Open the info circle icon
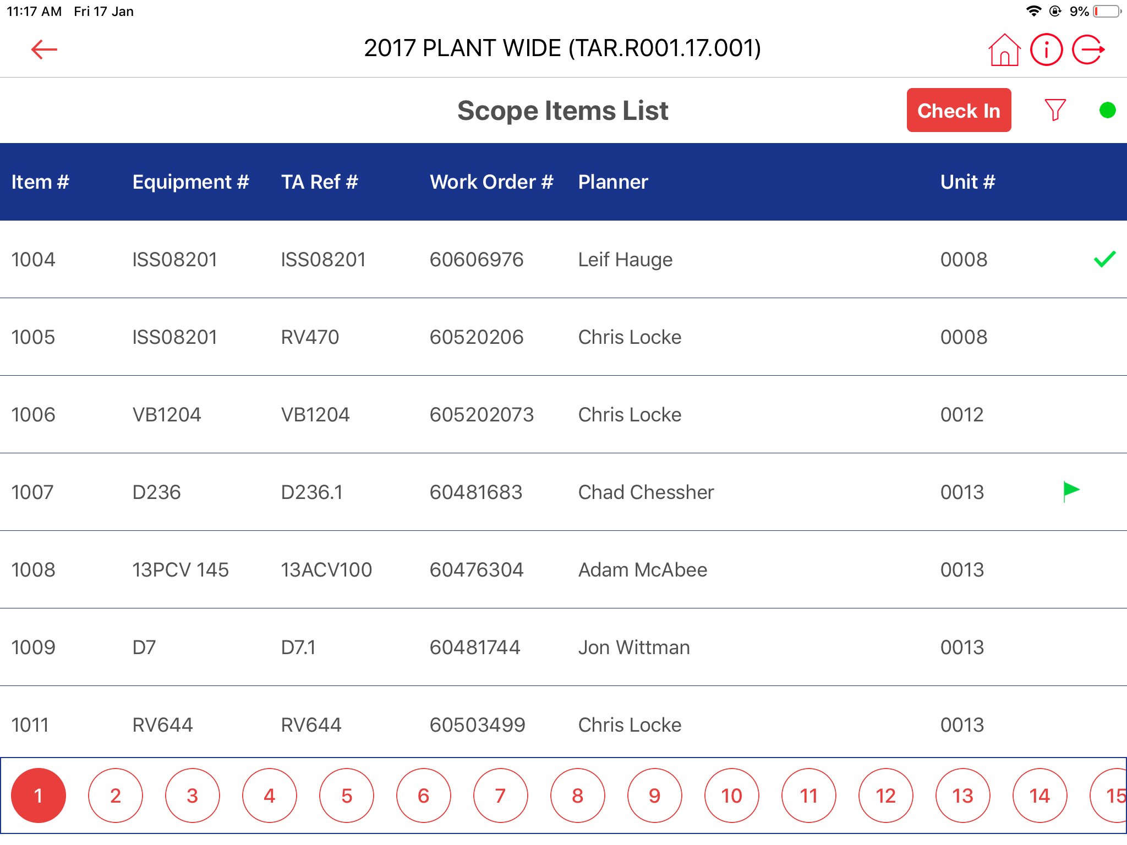Image resolution: width=1127 pixels, height=845 pixels. tap(1046, 50)
